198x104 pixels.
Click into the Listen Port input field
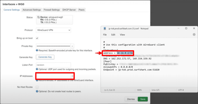53,65
